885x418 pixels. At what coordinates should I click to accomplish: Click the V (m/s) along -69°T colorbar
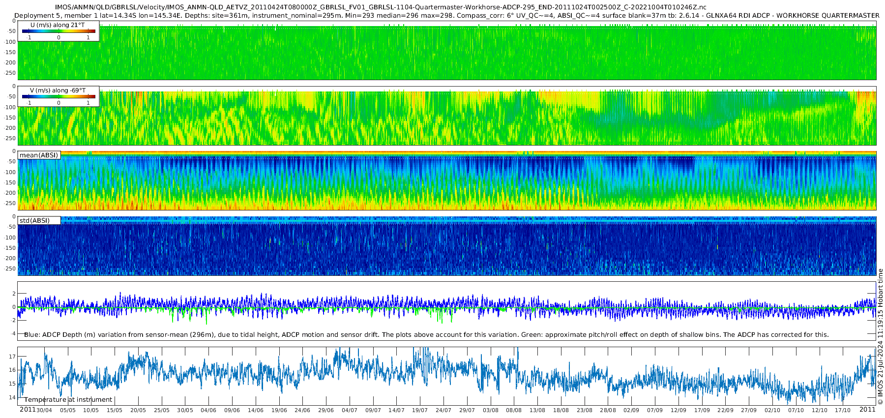pyautogui.click(x=59, y=96)
